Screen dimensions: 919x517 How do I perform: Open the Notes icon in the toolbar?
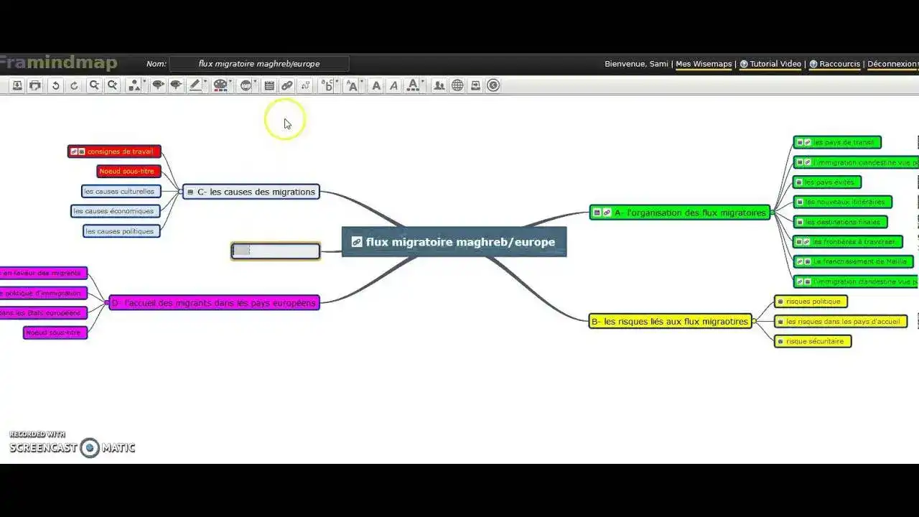[268, 85]
